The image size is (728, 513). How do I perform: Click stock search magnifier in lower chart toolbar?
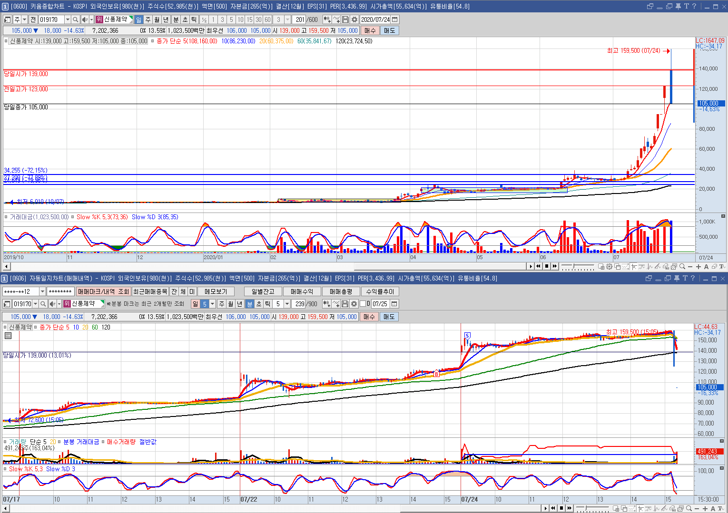point(43,304)
